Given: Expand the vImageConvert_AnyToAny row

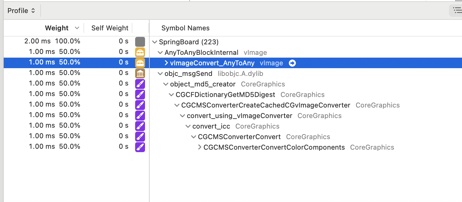Looking at the screenshot, I should click(166, 63).
